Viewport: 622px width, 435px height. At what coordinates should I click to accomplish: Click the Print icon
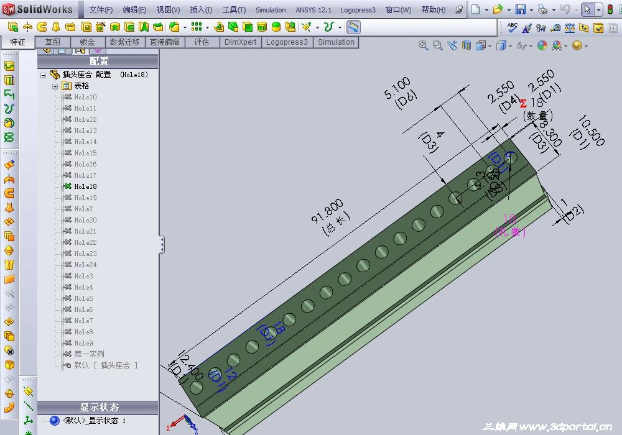pos(542,9)
